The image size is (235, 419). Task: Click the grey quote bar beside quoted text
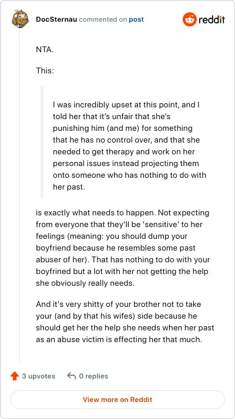pyautogui.click(x=42, y=142)
